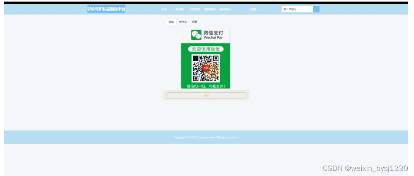Click the red 关闭 badge on QR code

coord(205,68)
